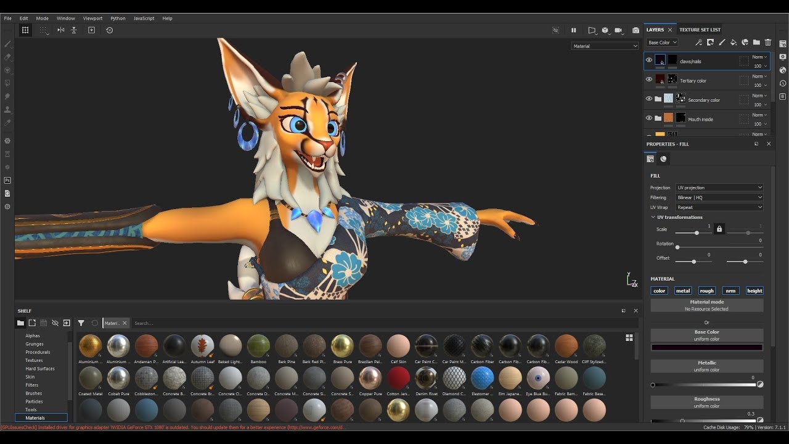Click the Base Color uniform color swatch
789x444 pixels.
[707, 347]
